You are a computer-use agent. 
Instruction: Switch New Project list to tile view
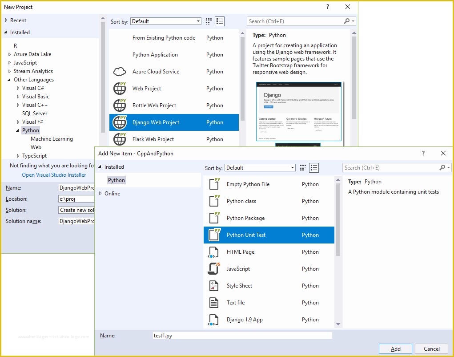point(209,21)
